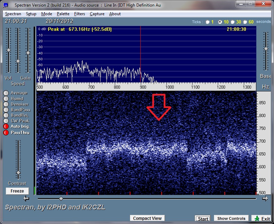Open the Palette menu

pyautogui.click(x=63, y=14)
